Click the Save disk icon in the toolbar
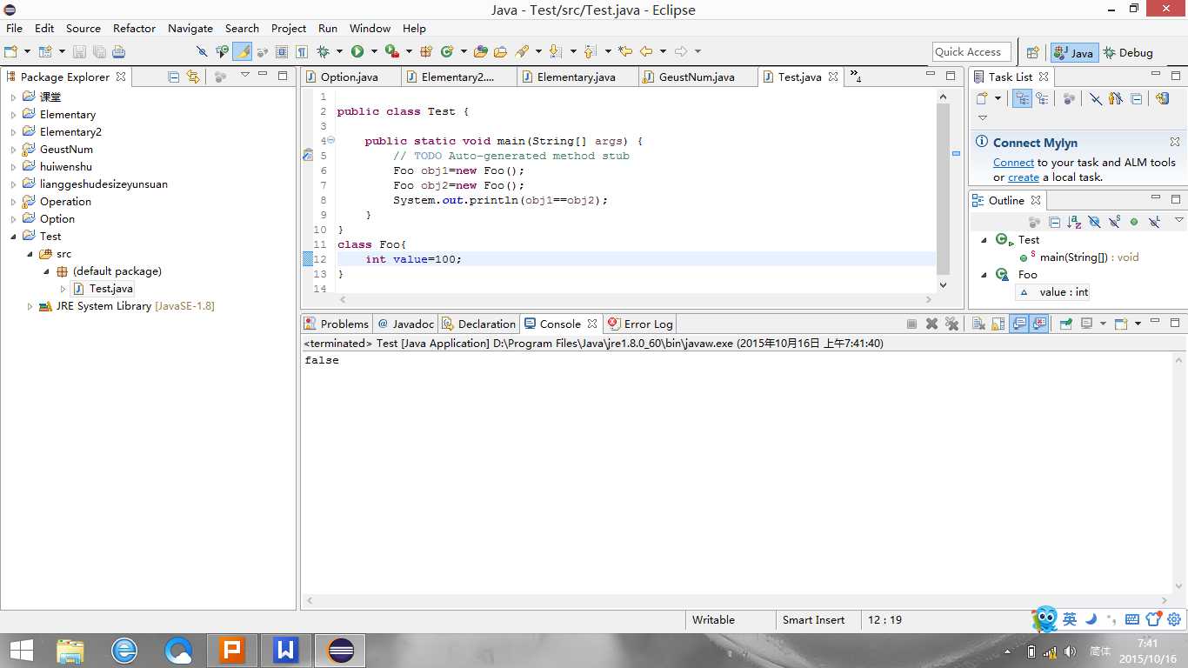This screenshot has height=668, width=1188. (79, 51)
